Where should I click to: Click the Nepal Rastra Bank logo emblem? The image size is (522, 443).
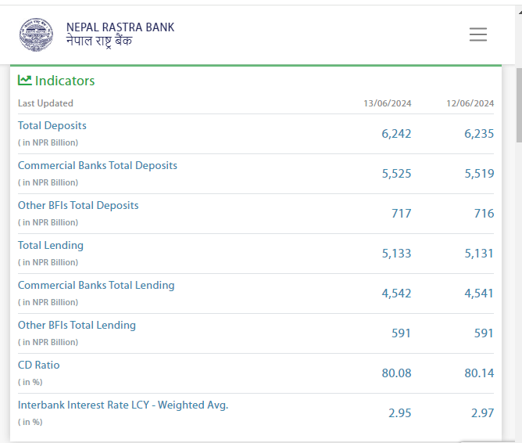click(37, 34)
